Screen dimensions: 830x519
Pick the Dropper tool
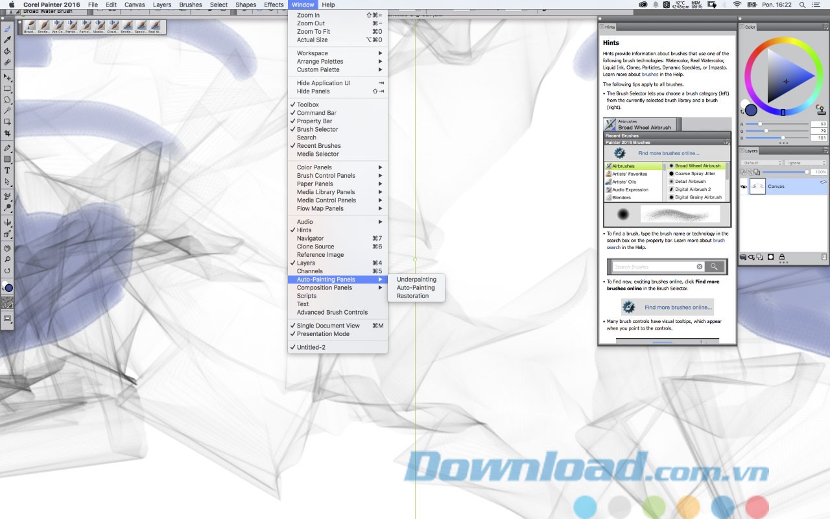[x=8, y=40]
